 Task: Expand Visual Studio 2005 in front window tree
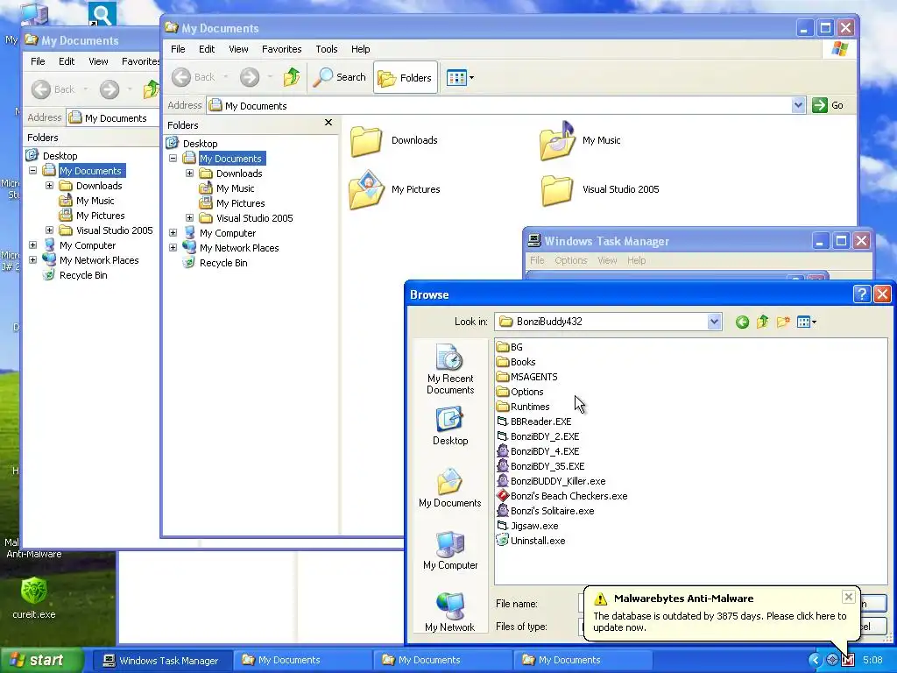189,218
